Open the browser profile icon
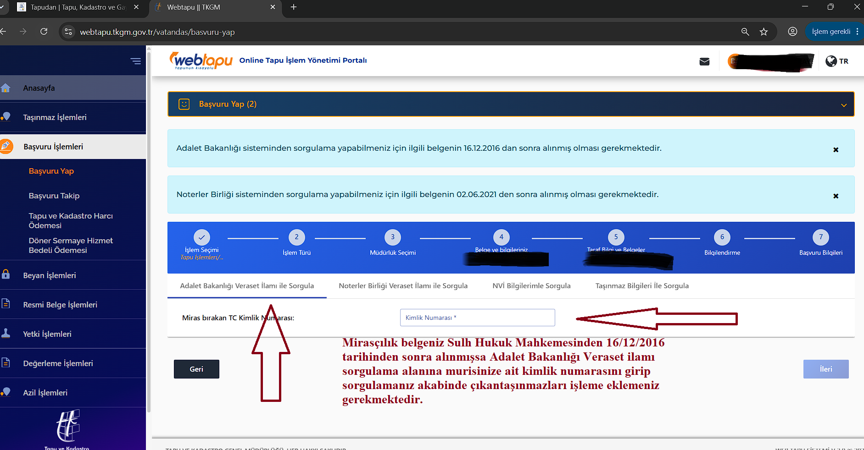 point(792,32)
